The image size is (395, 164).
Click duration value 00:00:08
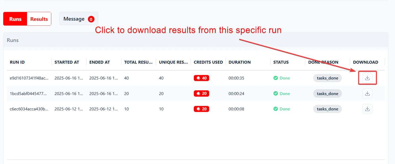click(x=237, y=109)
